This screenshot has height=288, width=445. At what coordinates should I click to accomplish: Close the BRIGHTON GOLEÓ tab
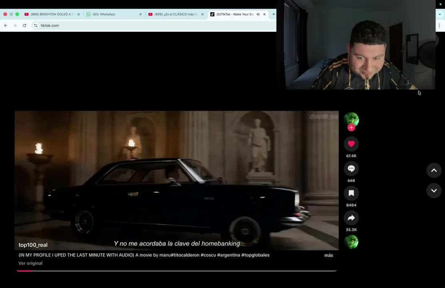[79, 14]
